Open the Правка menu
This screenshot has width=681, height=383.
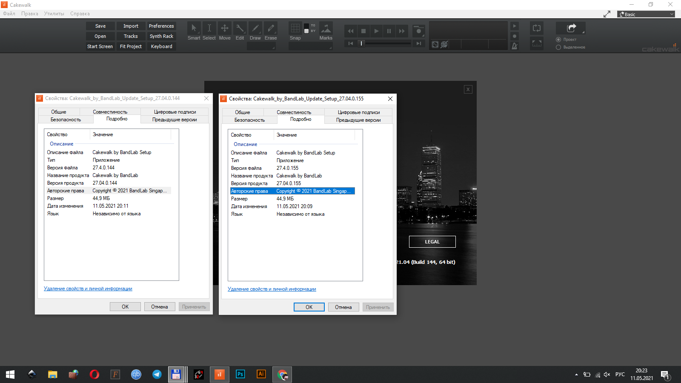(30, 14)
